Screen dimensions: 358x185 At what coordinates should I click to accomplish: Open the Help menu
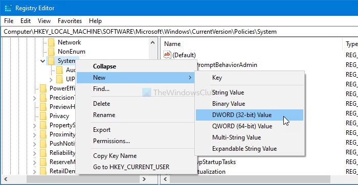(x=95, y=21)
